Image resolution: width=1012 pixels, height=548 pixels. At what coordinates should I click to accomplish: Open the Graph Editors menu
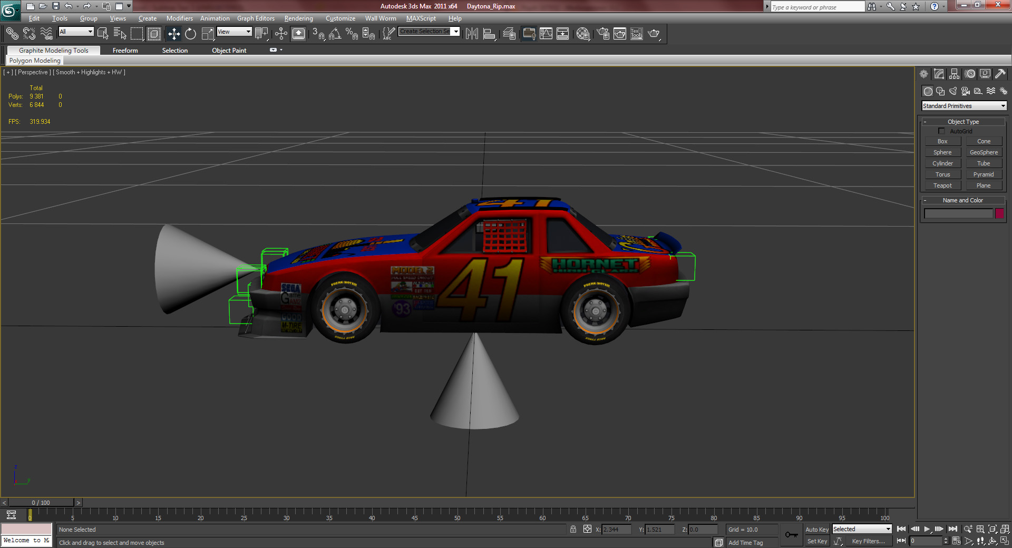[256, 18]
